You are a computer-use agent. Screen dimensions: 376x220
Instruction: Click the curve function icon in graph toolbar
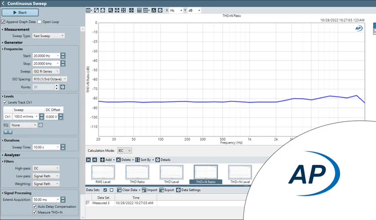point(154,11)
